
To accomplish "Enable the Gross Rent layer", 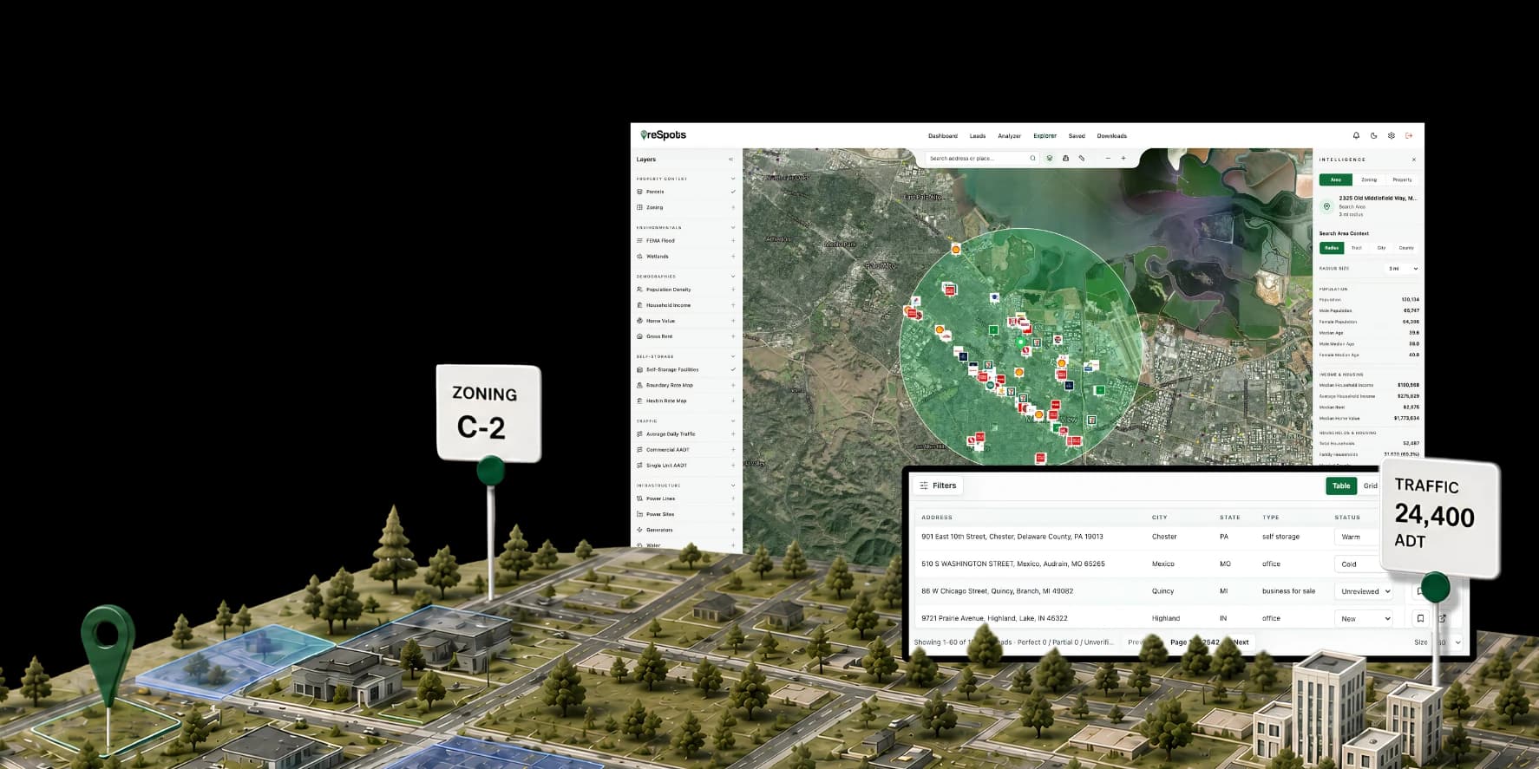I will tap(733, 336).
